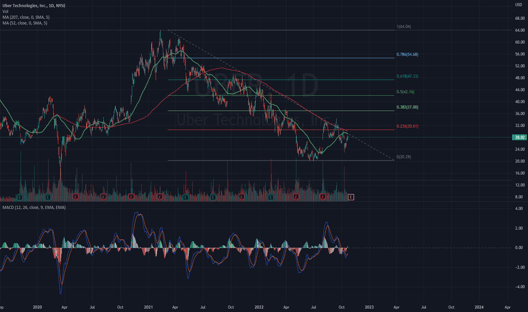Select the May 2020 red earnings marker
Viewport: 528px width, 312px height.
pos(75,197)
